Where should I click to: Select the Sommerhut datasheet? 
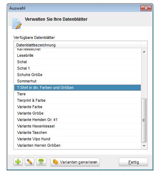coord(78,81)
